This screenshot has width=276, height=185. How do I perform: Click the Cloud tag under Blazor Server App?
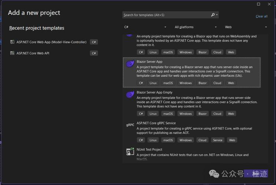pyautogui.click(x=217, y=83)
